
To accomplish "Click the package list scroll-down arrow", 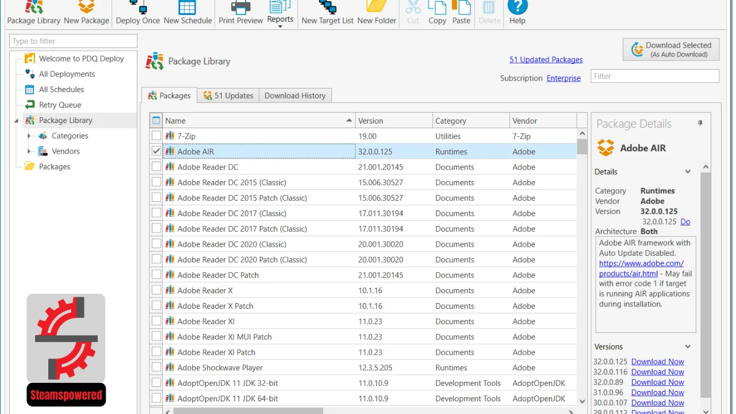I will point(582,401).
